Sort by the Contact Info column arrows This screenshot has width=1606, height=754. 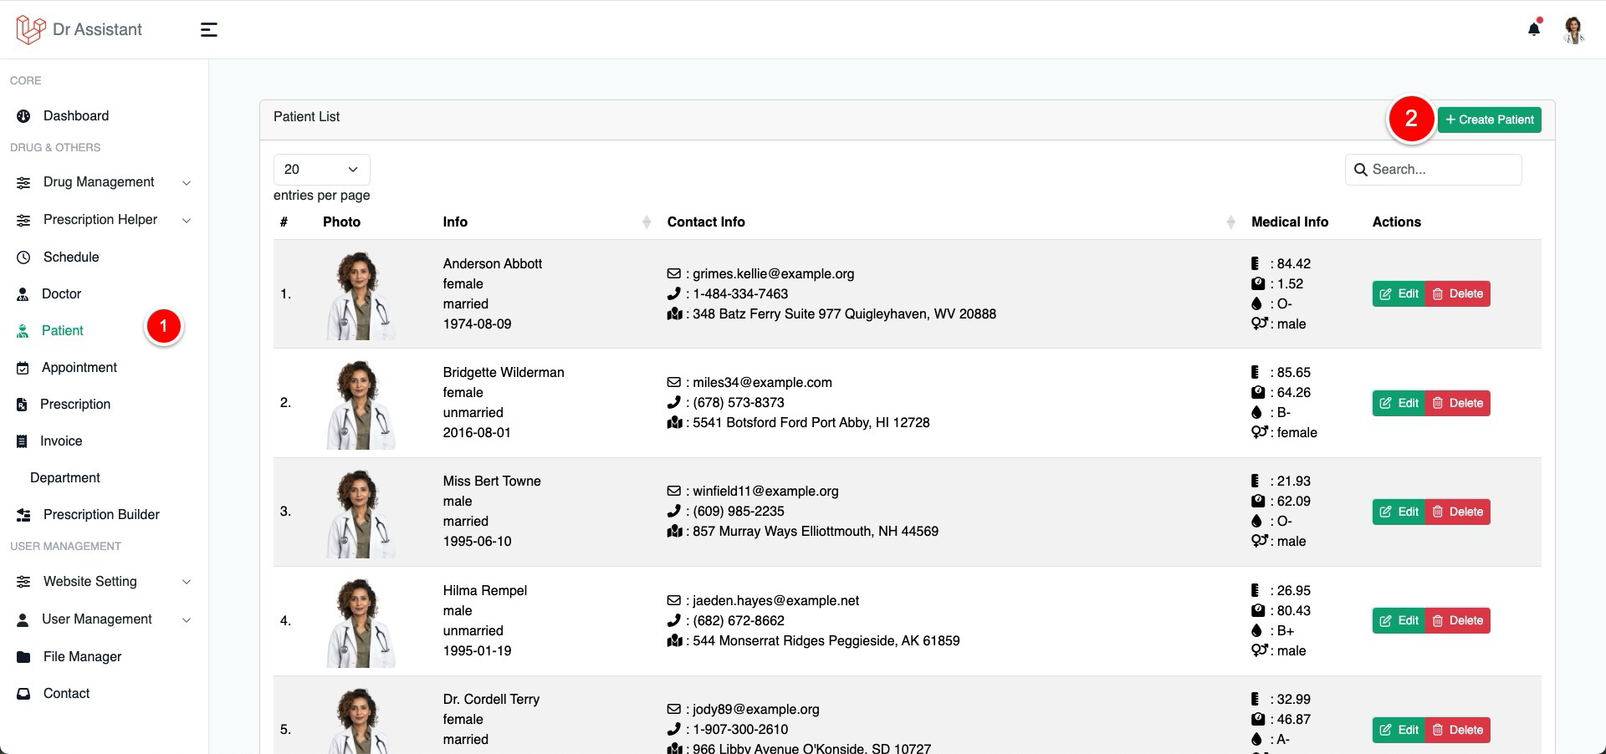click(1230, 222)
